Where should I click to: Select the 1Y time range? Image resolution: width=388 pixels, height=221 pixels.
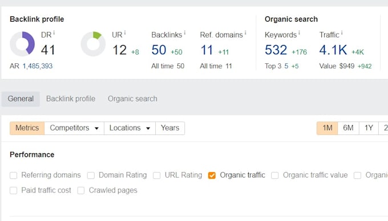click(x=369, y=128)
